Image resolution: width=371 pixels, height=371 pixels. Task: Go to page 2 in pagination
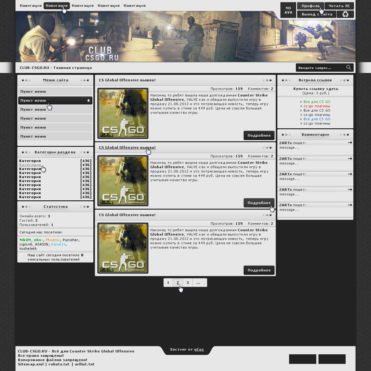tap(178, 283)
